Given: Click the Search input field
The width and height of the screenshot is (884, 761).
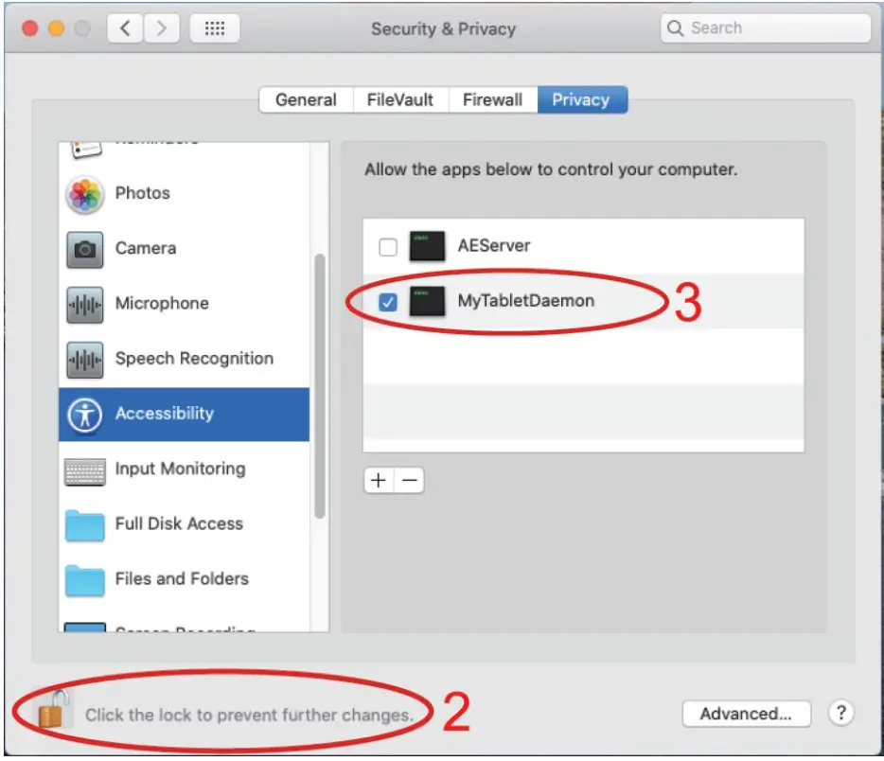Looking at the screenshot, I should tap(766, 27).
